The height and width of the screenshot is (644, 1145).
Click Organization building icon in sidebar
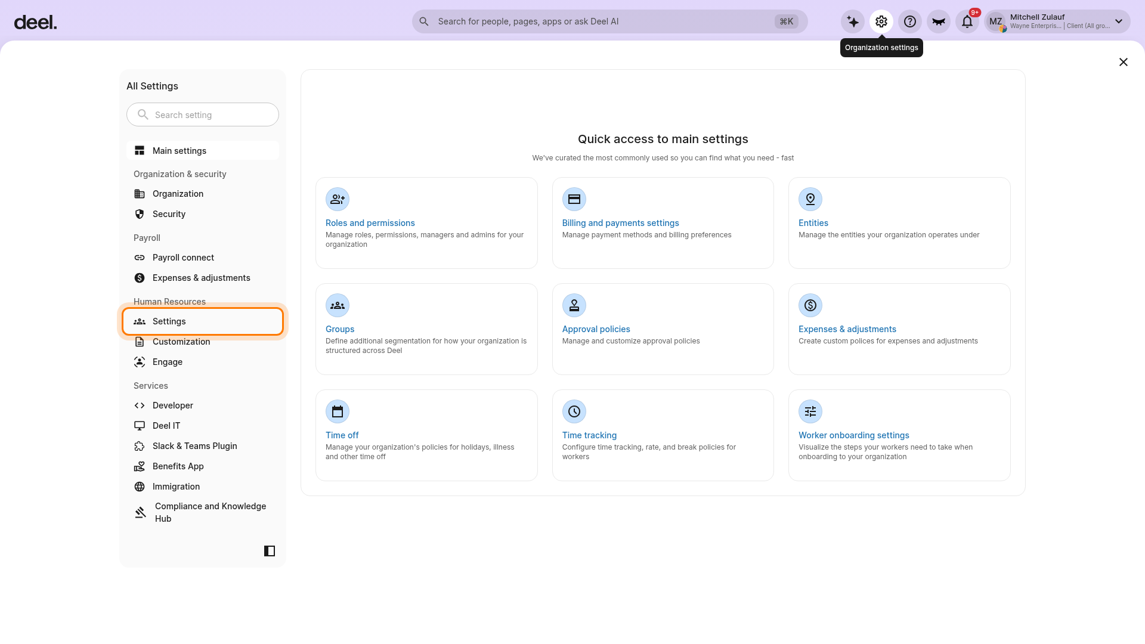pos(140,194)
